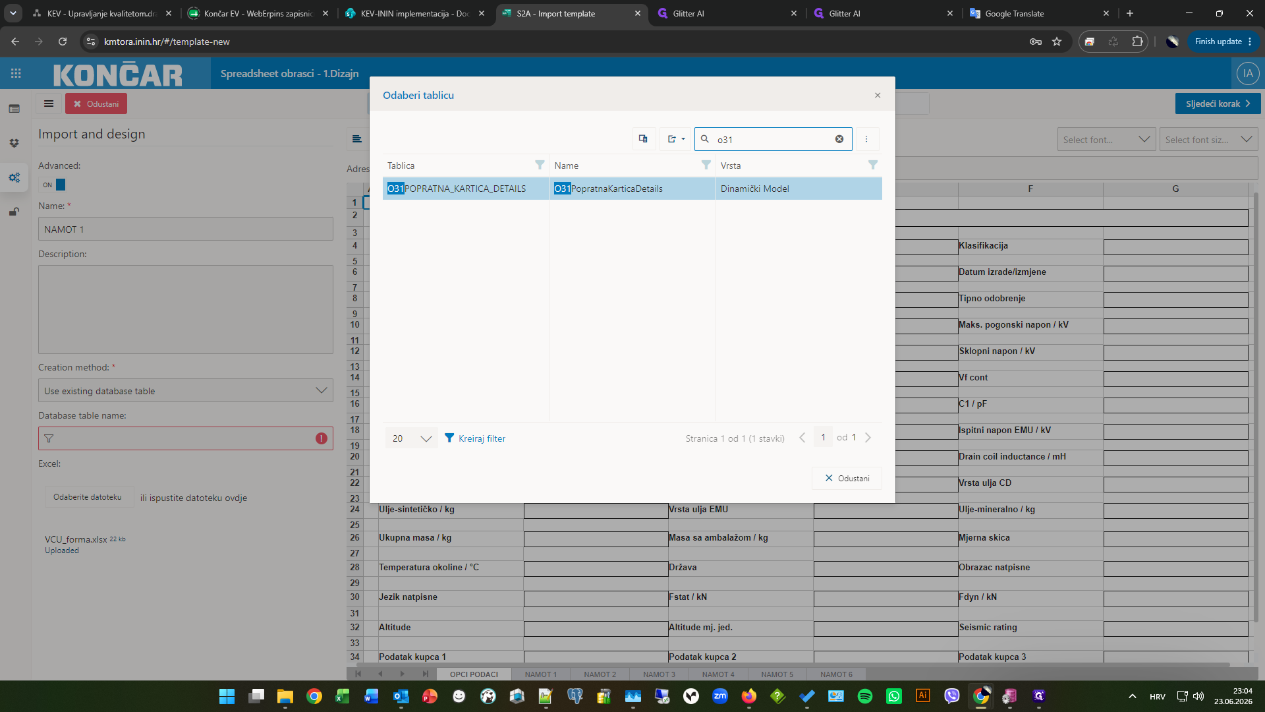
Task: Open the Vrsta column filter
Action: coord(873,165)
